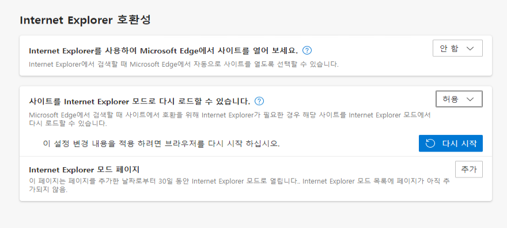
Task: Click the 'Internet Explorer 모드 페이지' label
Action: click(x=84, y=169)
